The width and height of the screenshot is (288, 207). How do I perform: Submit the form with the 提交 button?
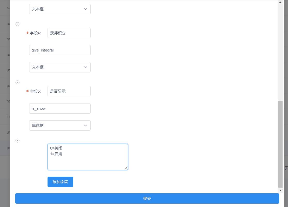point(147,198)
